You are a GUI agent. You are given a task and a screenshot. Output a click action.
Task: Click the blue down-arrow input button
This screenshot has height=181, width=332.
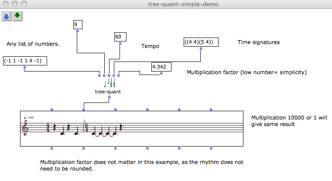7,17
